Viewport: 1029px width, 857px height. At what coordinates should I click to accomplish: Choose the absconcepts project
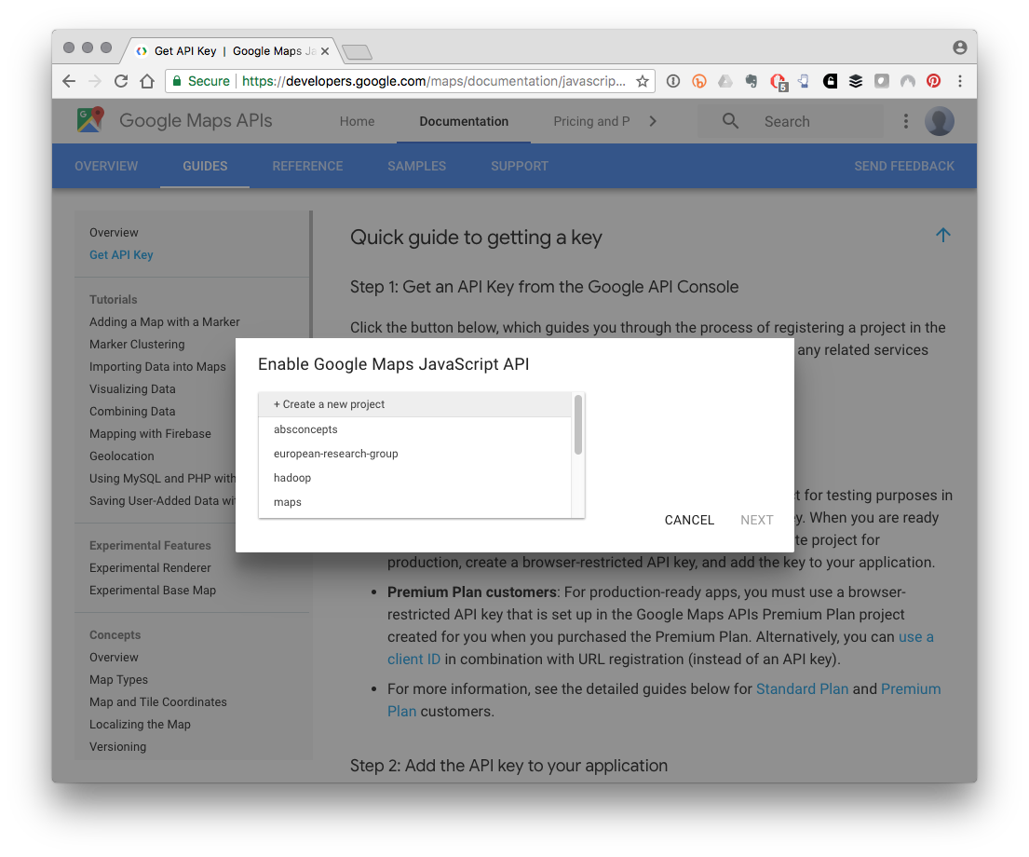[415, 429]
